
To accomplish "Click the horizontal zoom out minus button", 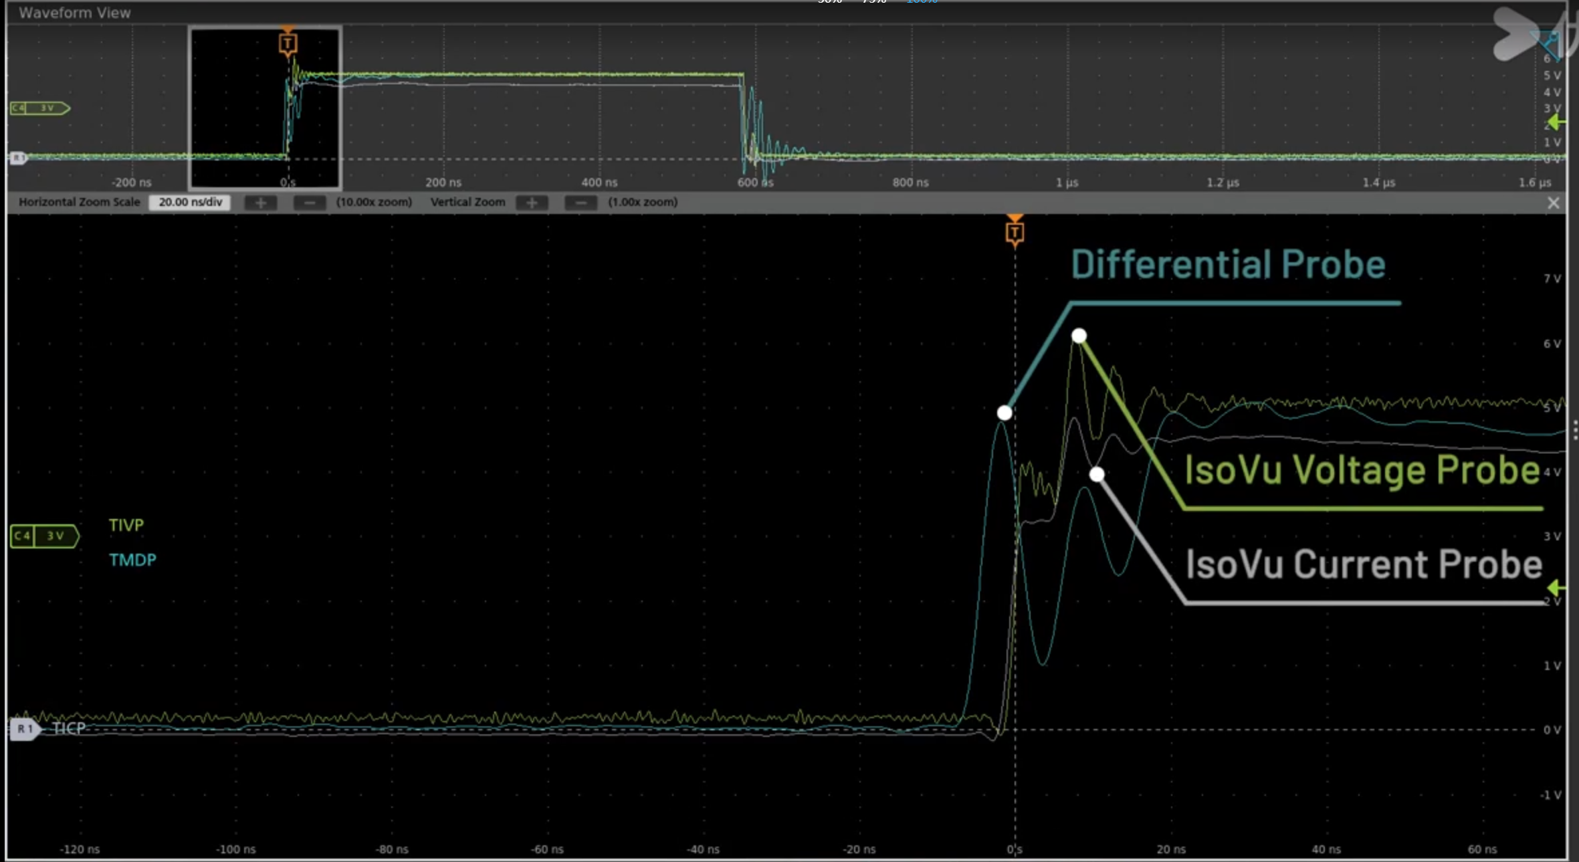I will tap(309, 203).
